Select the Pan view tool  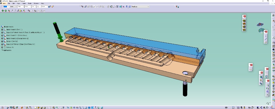tap(74, 108)
